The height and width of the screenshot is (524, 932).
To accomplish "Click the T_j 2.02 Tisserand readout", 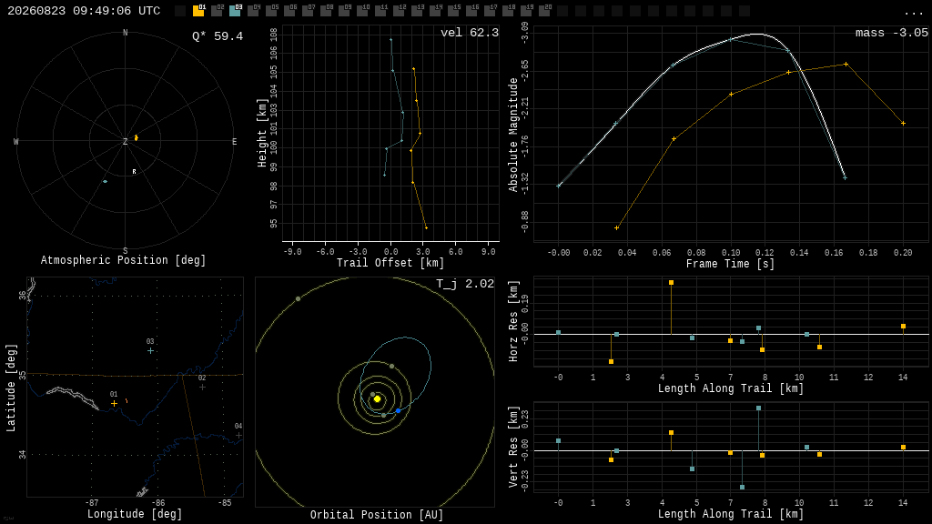I will point(465,284).
